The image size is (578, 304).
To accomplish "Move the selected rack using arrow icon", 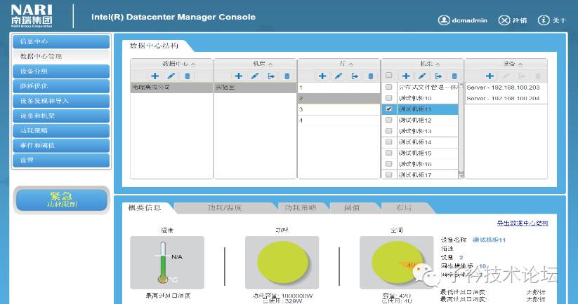I will pyautogui.click(x=439, y=76).
